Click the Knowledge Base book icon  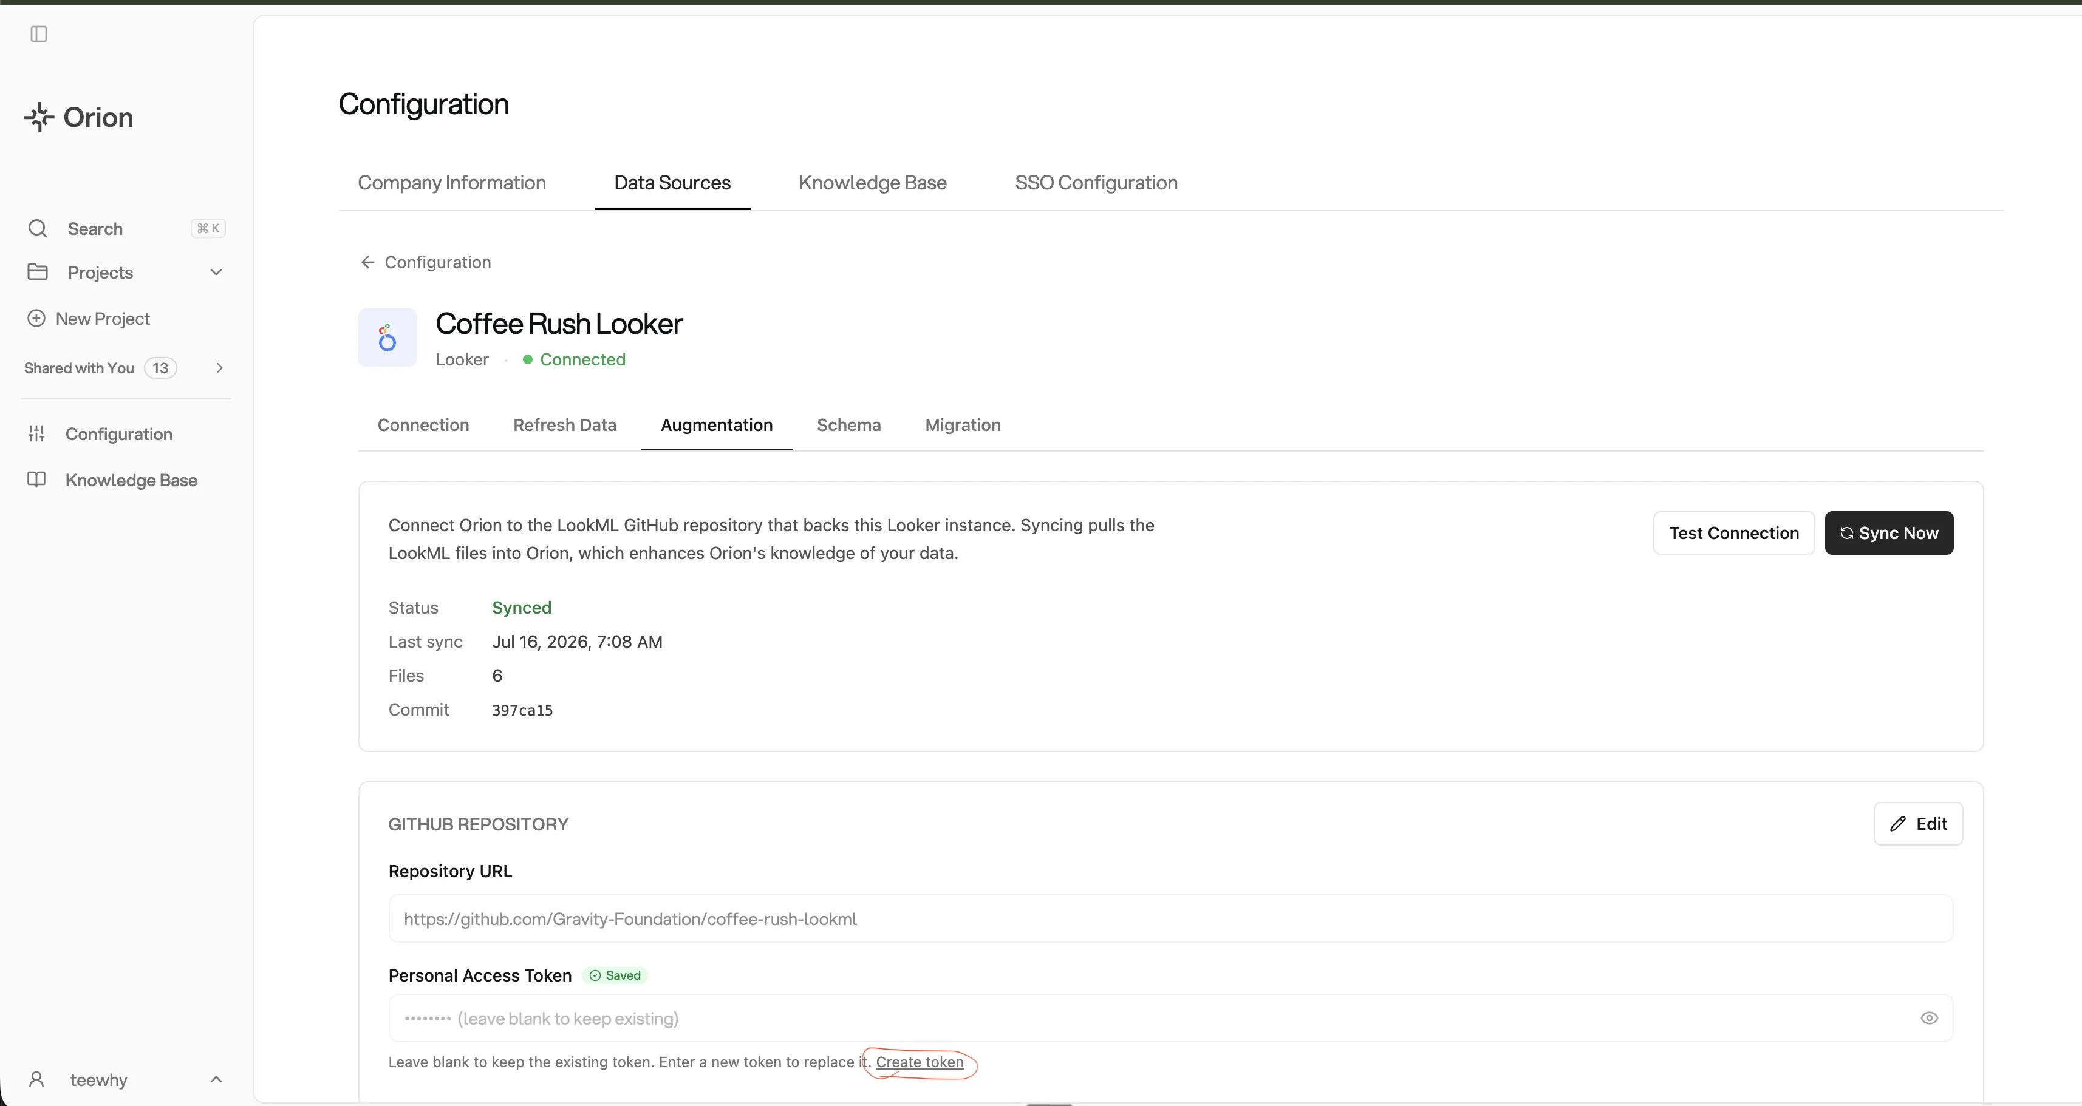pos(36,480)
